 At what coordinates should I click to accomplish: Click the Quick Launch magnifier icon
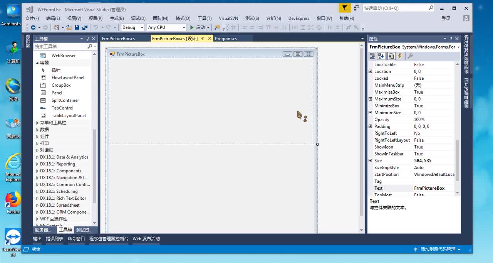coord(431,8)
